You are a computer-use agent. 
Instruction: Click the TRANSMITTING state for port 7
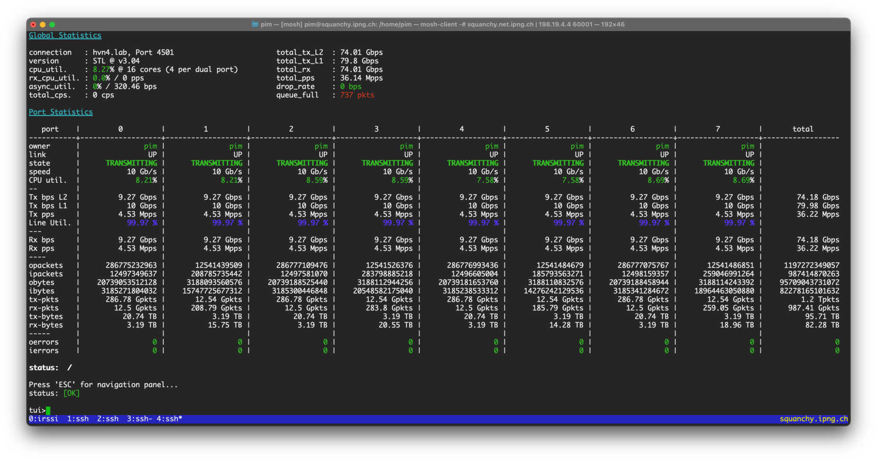(x=728, y=163)
